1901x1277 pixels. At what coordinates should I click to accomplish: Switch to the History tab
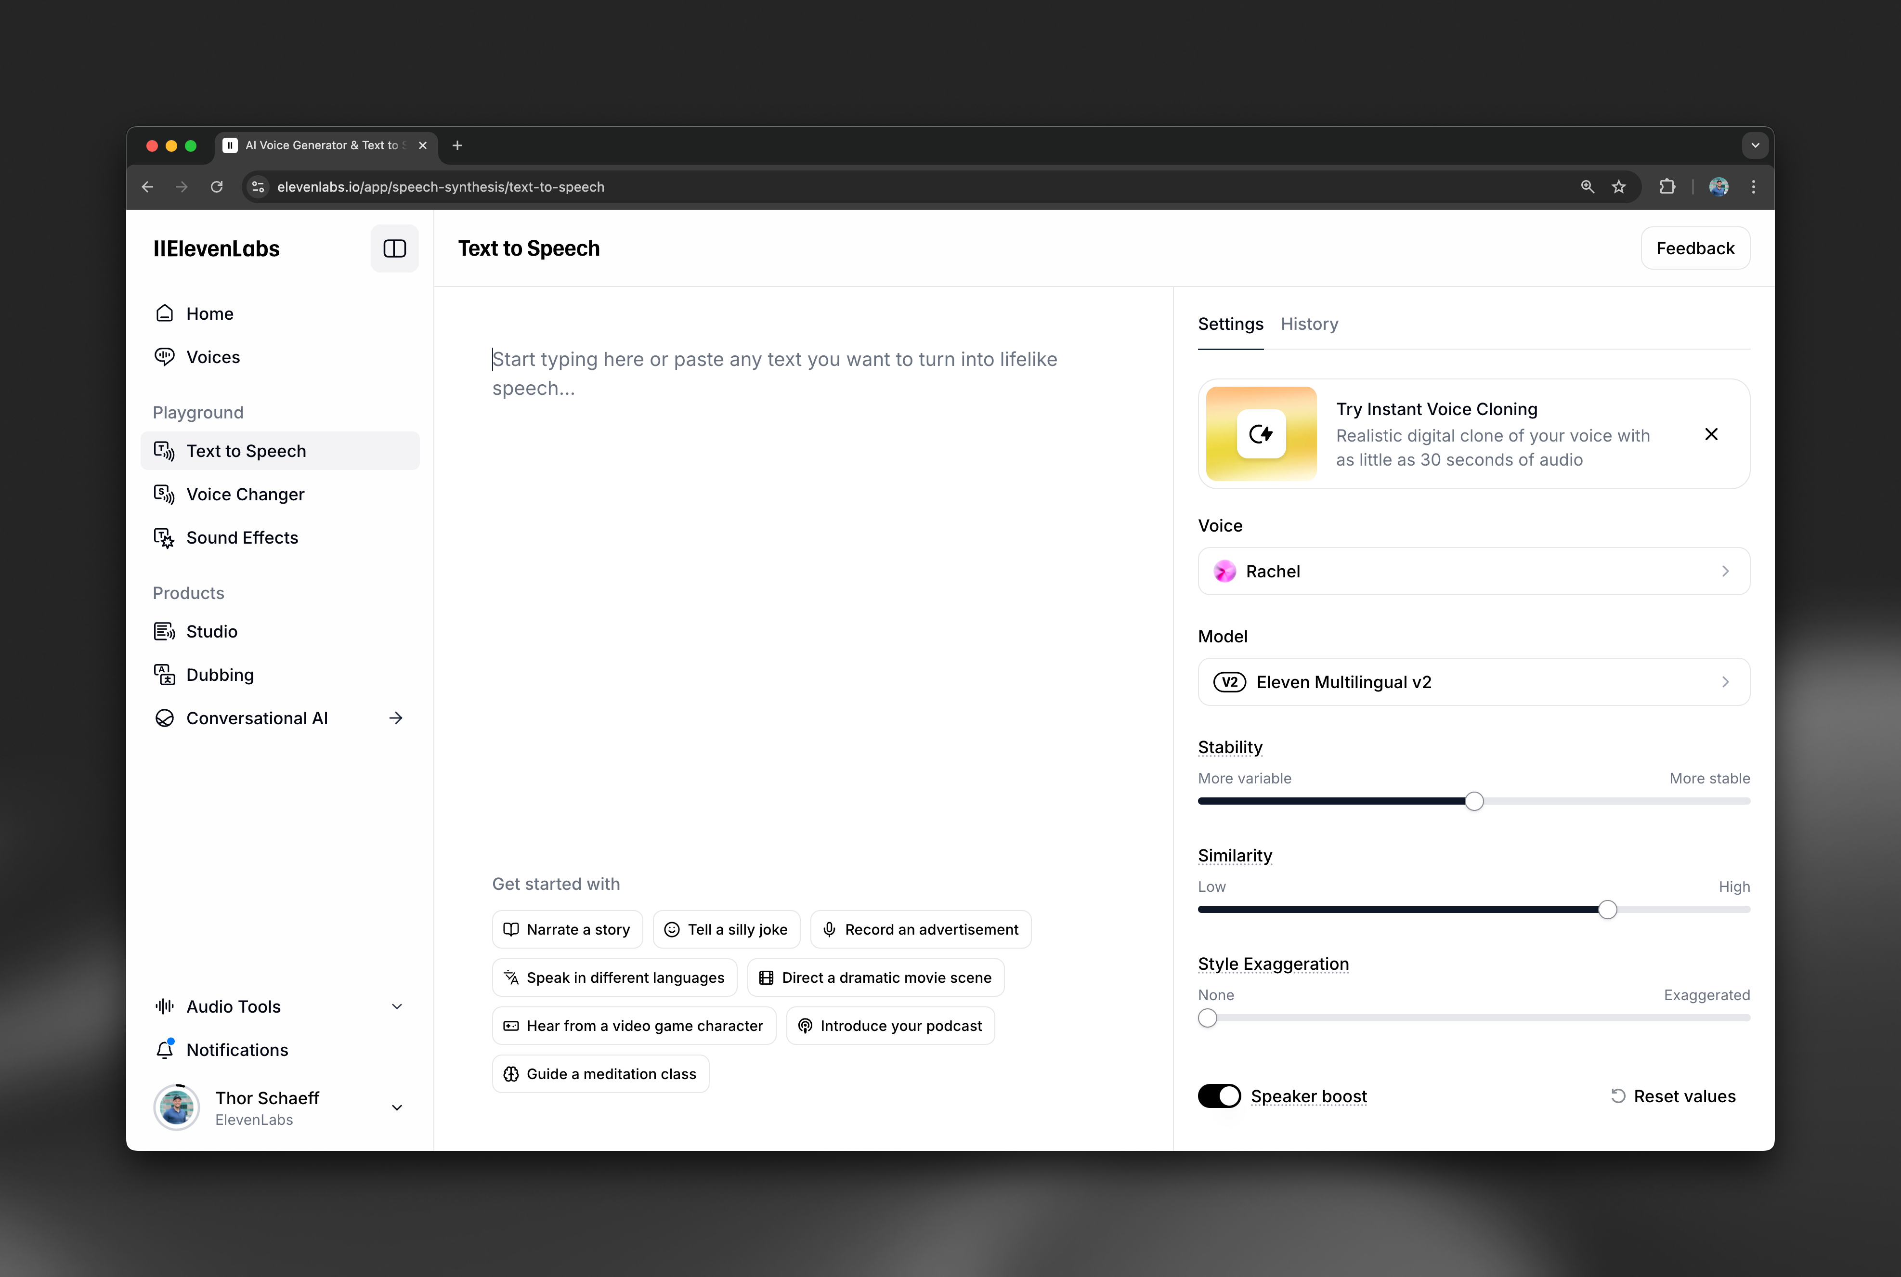1309,324
